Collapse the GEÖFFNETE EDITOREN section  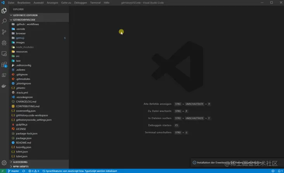coord(39,15)
